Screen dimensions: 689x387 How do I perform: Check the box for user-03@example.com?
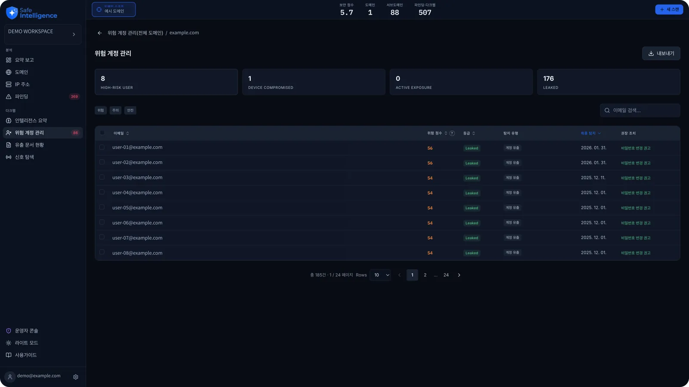[102, 177]
